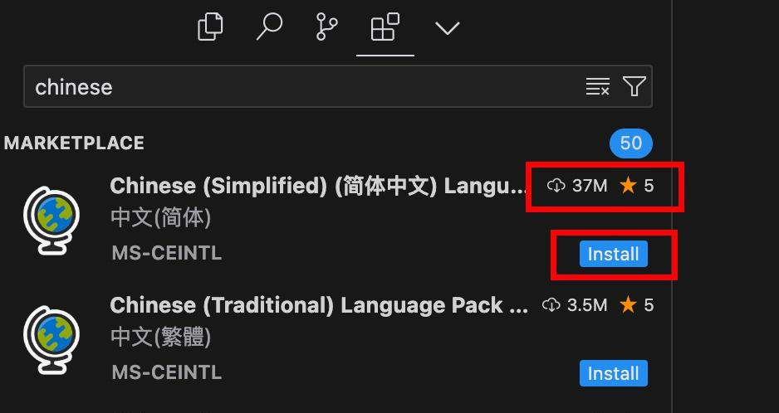The image size is (779, 413).
Task: Select the Extensions blocks icon
Action: click(385, 27)
